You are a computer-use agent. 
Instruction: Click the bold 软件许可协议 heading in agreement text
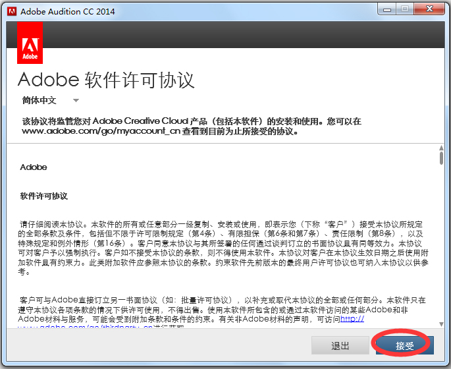[x=44, y=196]
